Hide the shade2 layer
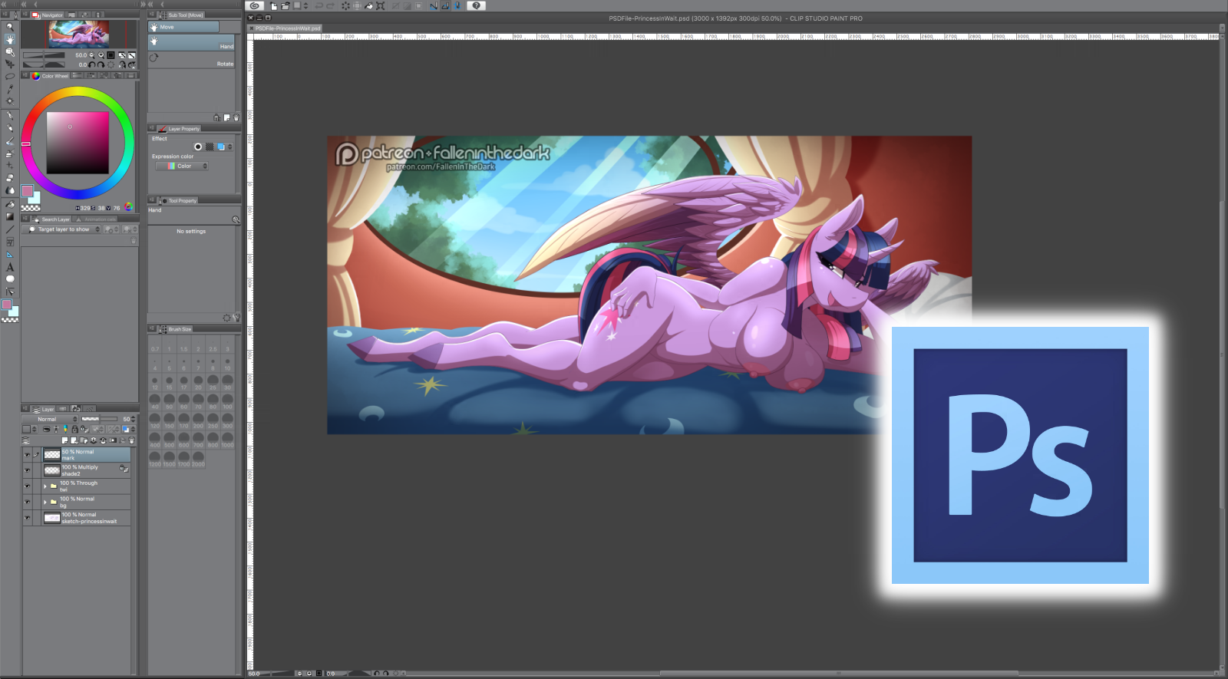Image resolution: width=1228 pixels, height=679 pixels. coord(27,470)
